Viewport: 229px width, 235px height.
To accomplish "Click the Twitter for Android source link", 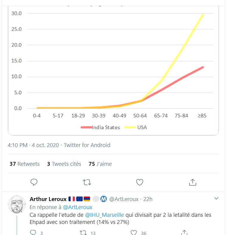I will click(87, 145).
